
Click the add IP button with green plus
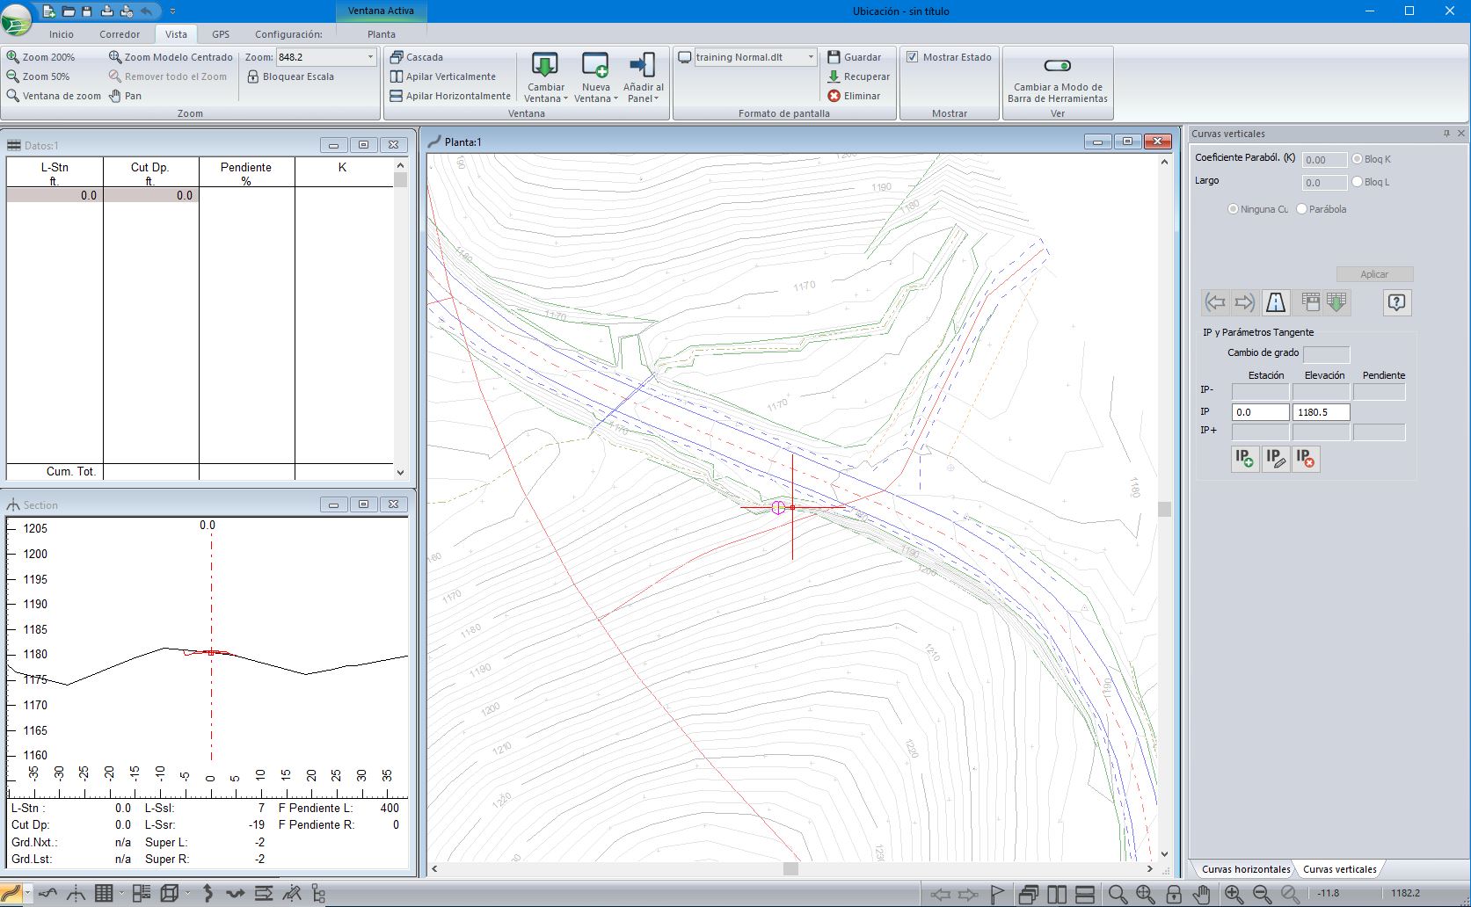1245,459
